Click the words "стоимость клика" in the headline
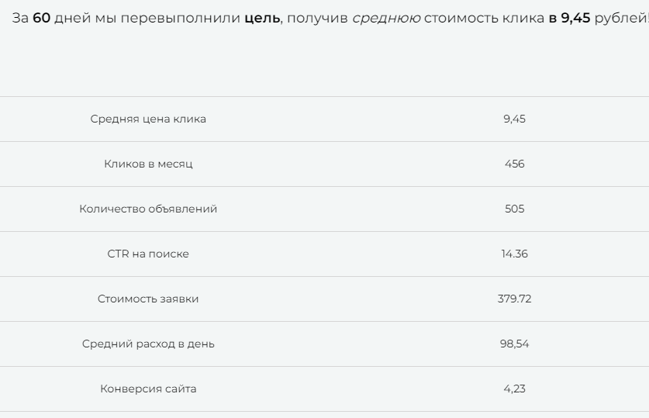 [484, 18]
